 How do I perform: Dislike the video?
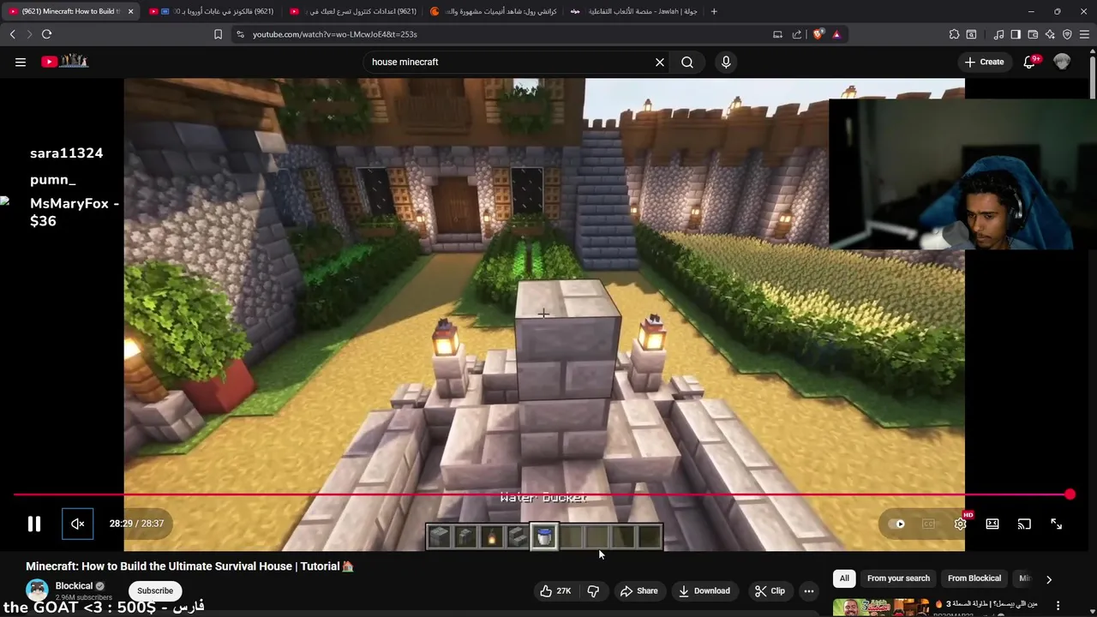(593, 590)
